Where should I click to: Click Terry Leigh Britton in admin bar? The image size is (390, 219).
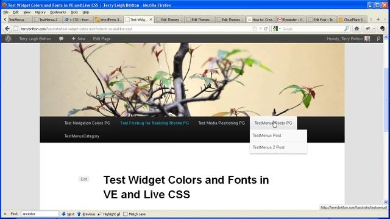pos(35,39)
